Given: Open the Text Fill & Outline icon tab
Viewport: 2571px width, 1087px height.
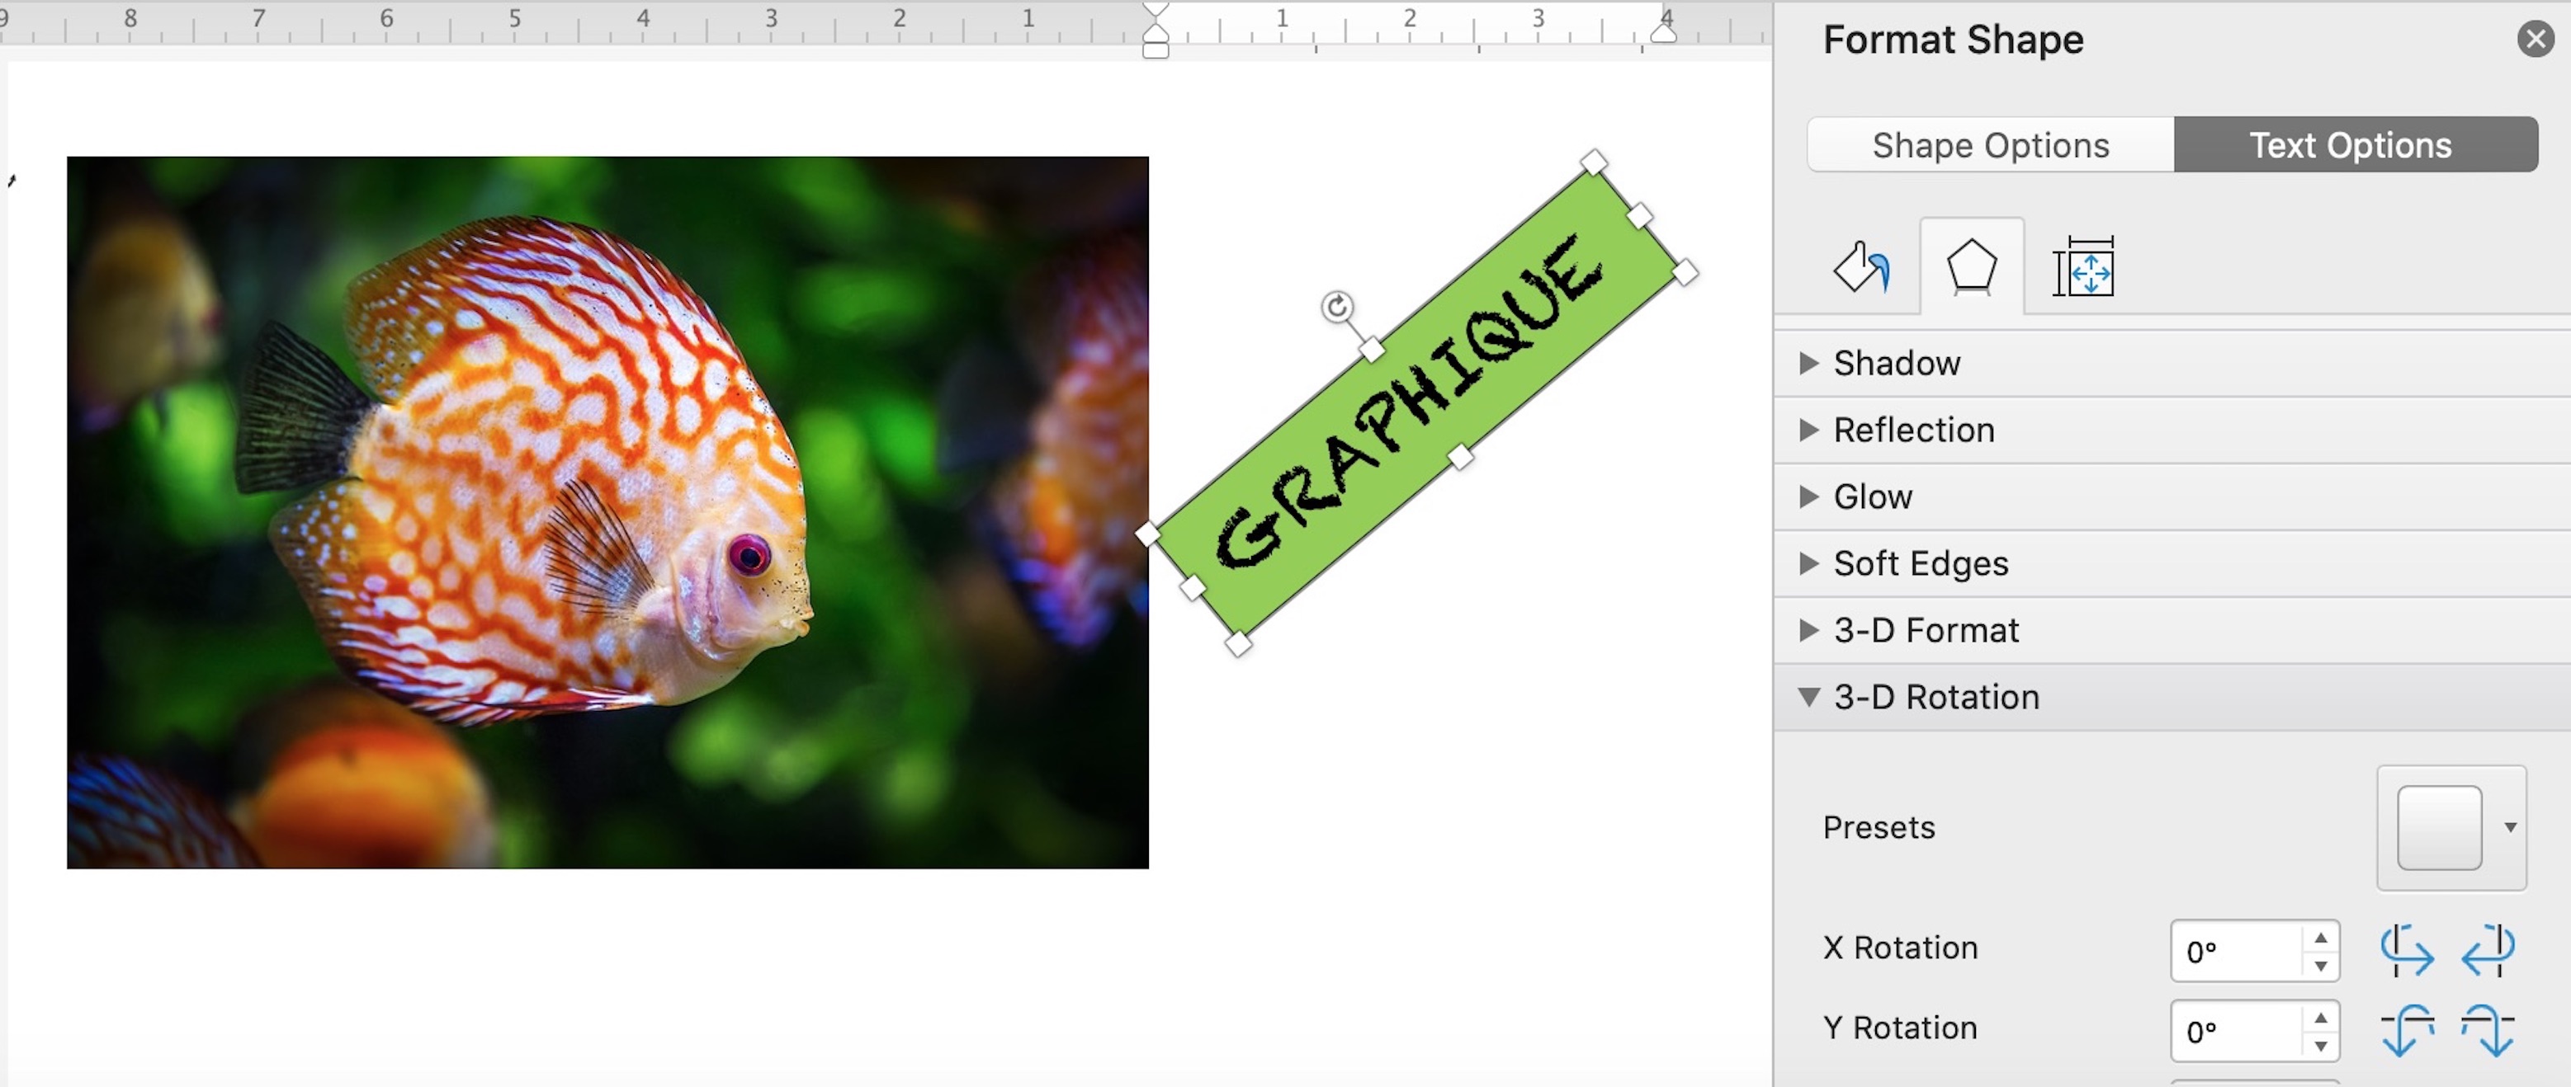Looking at the screenshot, I should [1862, 267].
